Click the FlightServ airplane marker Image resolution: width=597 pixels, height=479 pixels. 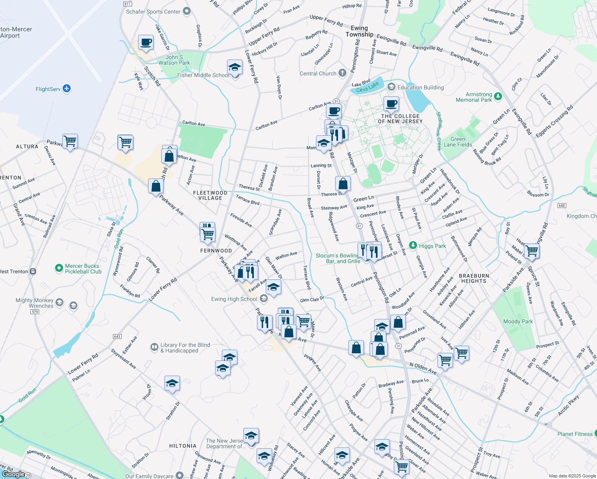[67, 89]
